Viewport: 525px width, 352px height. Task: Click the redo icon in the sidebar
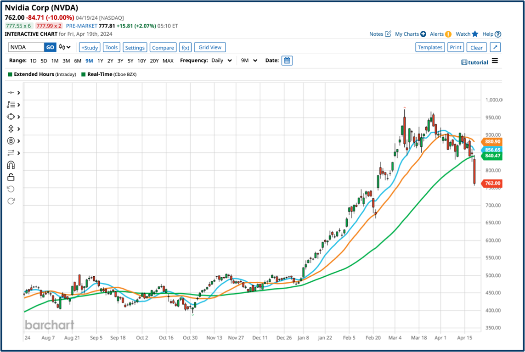tap(11, 201)
